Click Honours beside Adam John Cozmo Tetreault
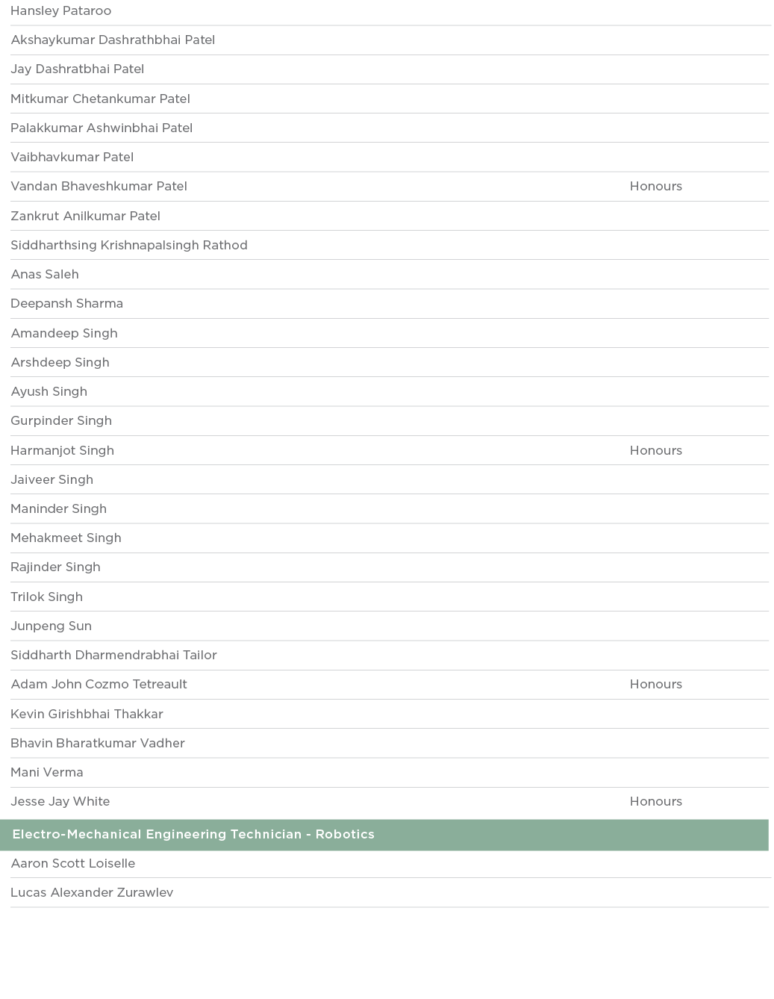The image size is (774, 999). click(x=655, y=684)
